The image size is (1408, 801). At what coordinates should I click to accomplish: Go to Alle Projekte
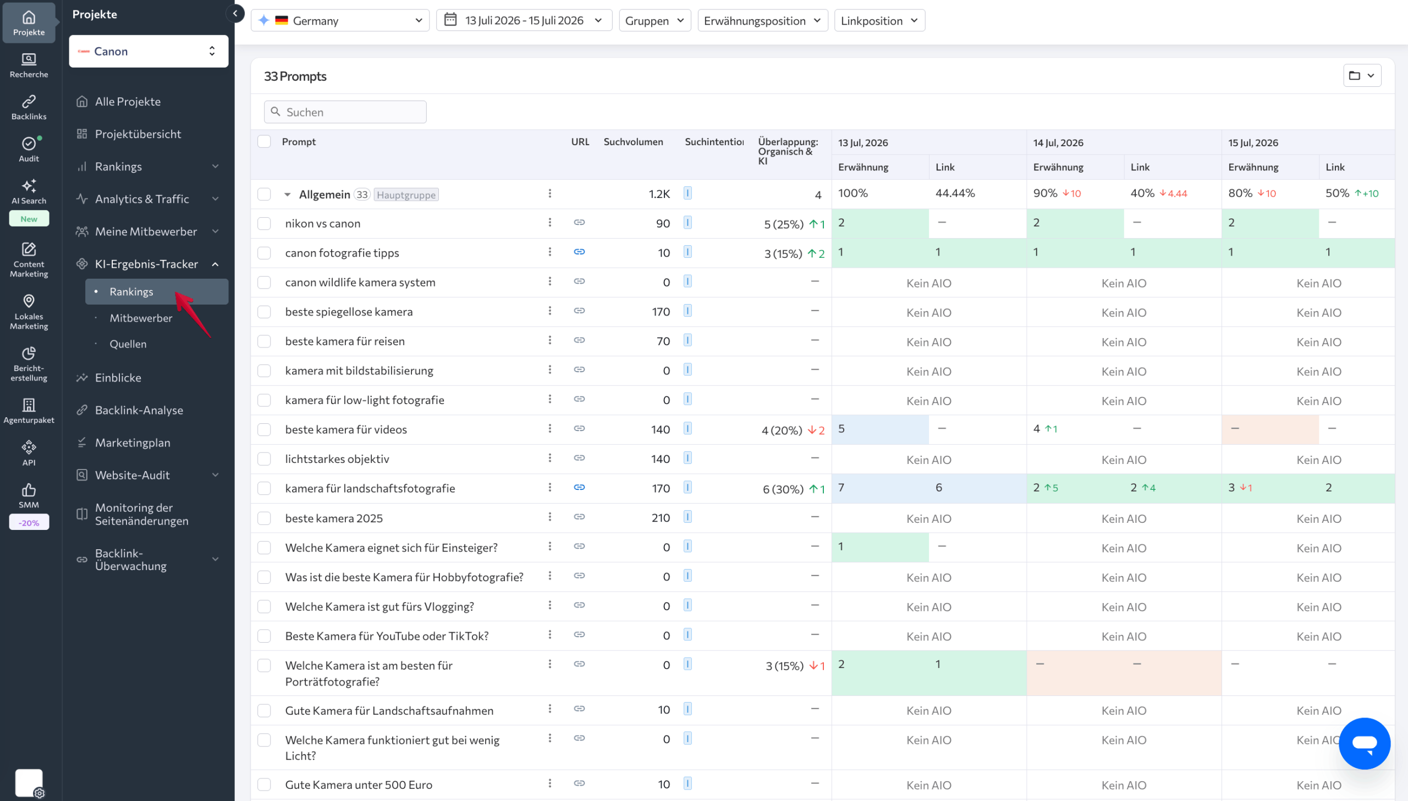tap(128, 101)
